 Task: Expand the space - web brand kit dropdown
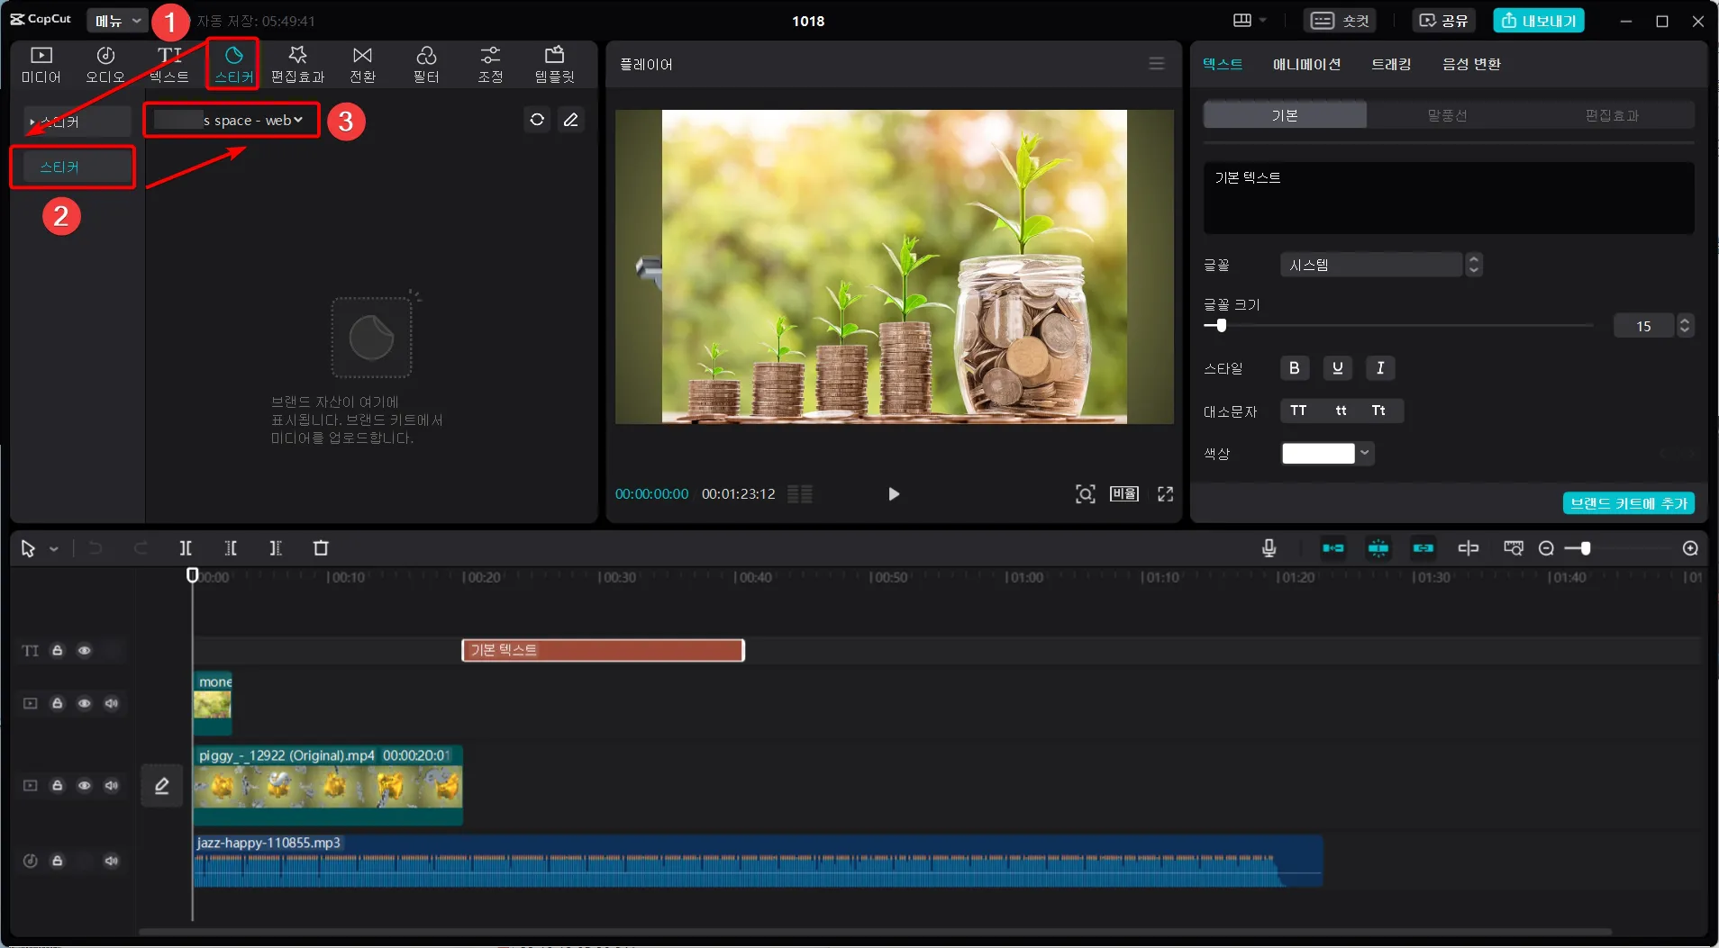(x=232, y=120)
